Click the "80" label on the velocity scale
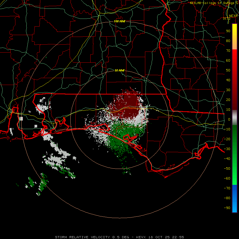The height and width of the screenshot is (239, 239). point(228,41)
